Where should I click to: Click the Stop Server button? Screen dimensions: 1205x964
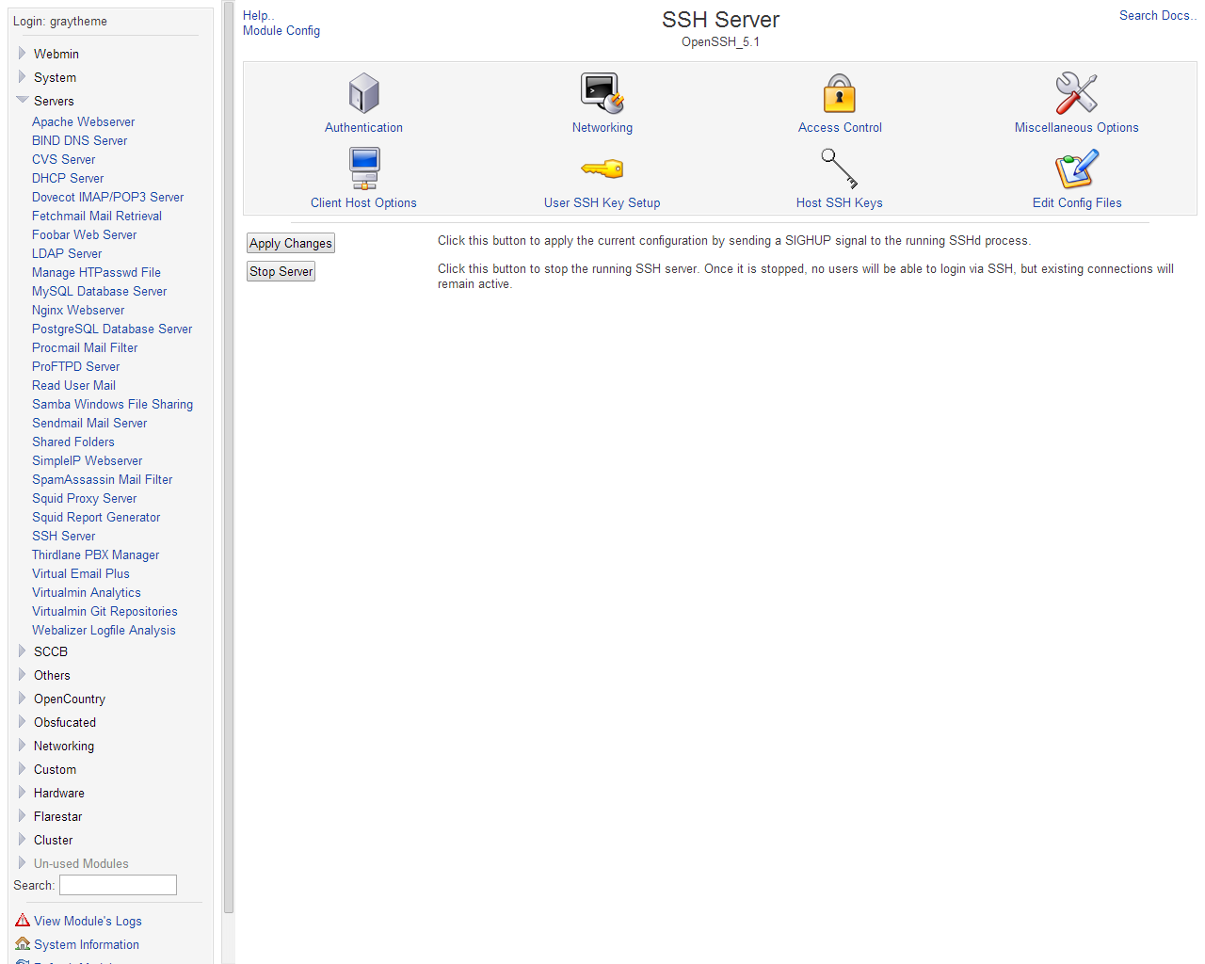[x=281, y=271]
